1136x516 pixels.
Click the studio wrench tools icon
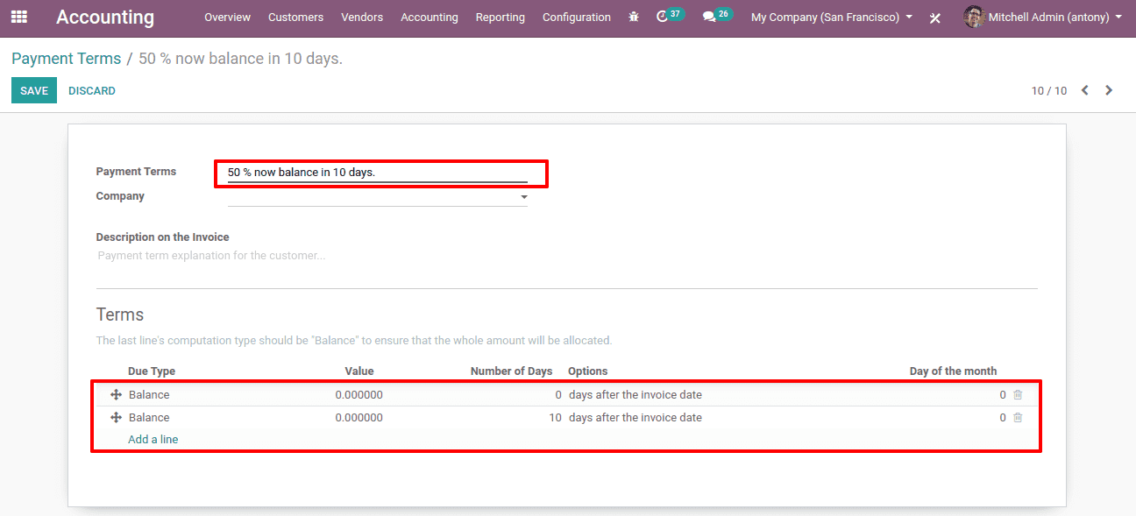tap(935, 18)
